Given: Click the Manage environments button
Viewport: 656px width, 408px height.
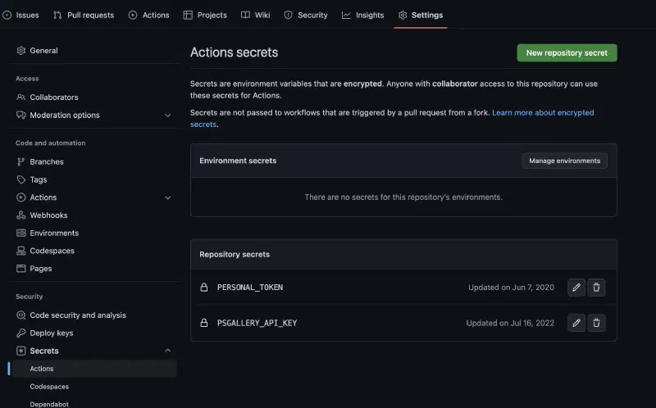Looking at the screenshot, I should [564, 161].
